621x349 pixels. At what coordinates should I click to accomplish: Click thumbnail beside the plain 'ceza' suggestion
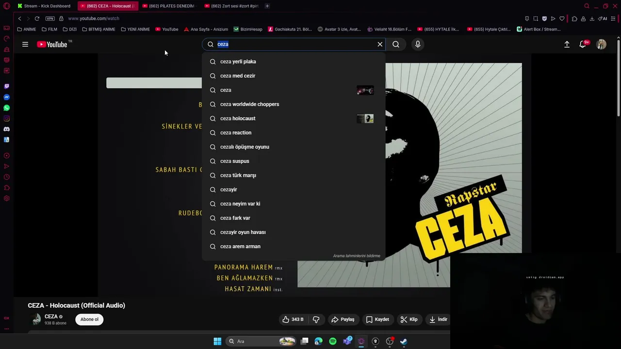tap(365, 90)
